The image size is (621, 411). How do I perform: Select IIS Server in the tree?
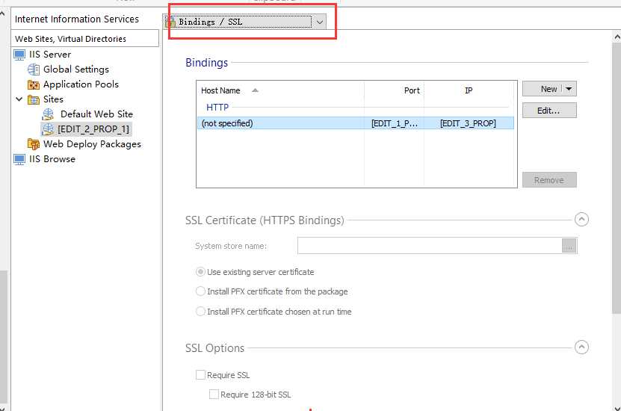50,55
